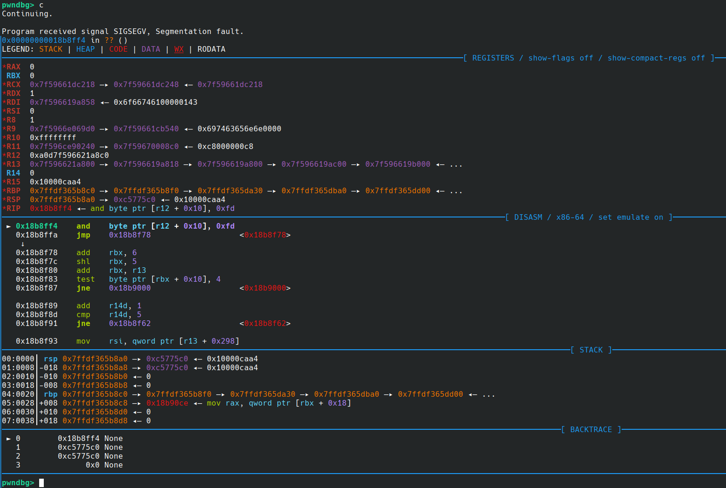Click the down-arrow jump indicator below jmp
The height and width of the screenshot is (488, 726).
[x=22, y=244]
